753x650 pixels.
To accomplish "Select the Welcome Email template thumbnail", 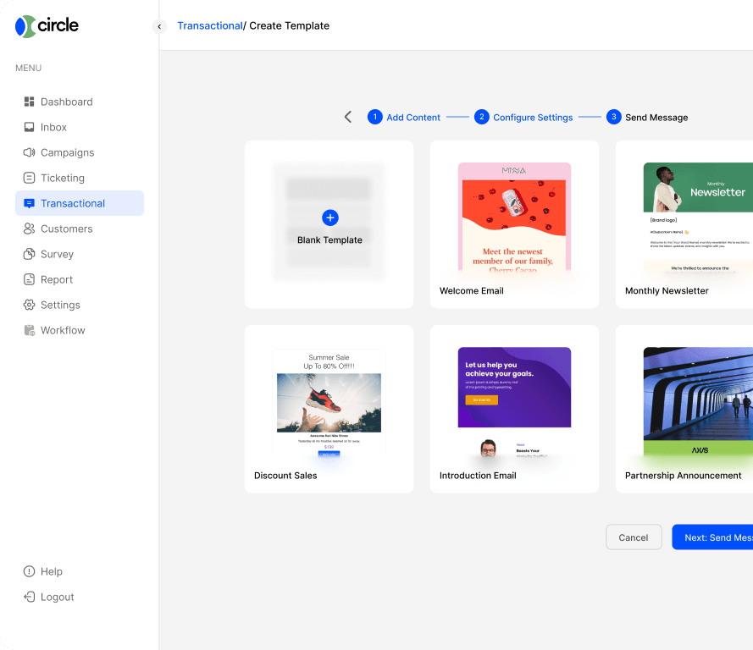I will tap(514, 217).
